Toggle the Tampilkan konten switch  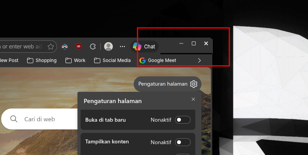tap(182, 142)
